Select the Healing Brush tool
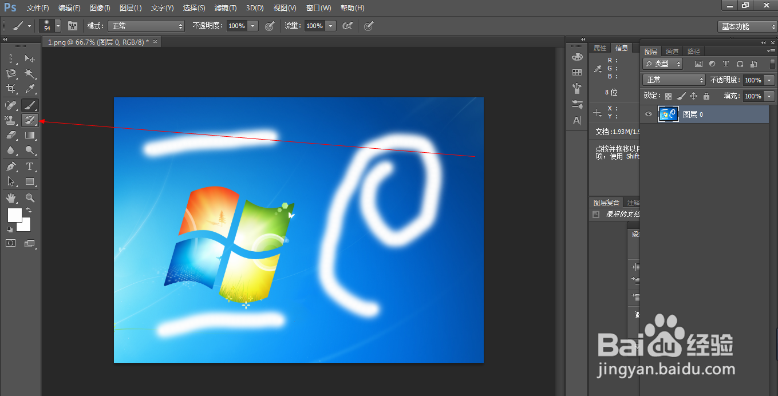The height and width of the screenshot is (396, 778). pos(11,105)
